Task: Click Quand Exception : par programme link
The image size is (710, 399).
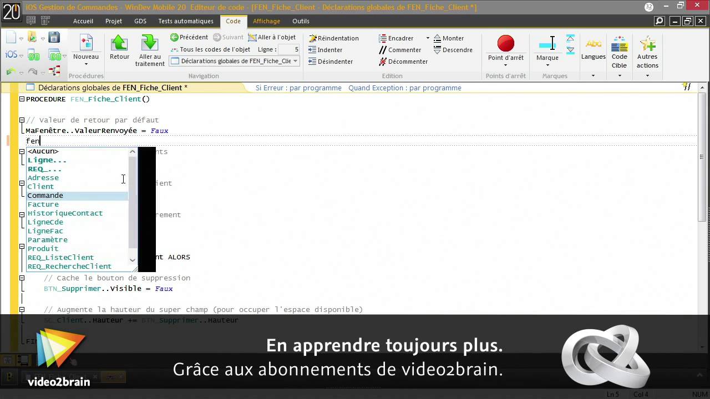Action: coord(405,88)
